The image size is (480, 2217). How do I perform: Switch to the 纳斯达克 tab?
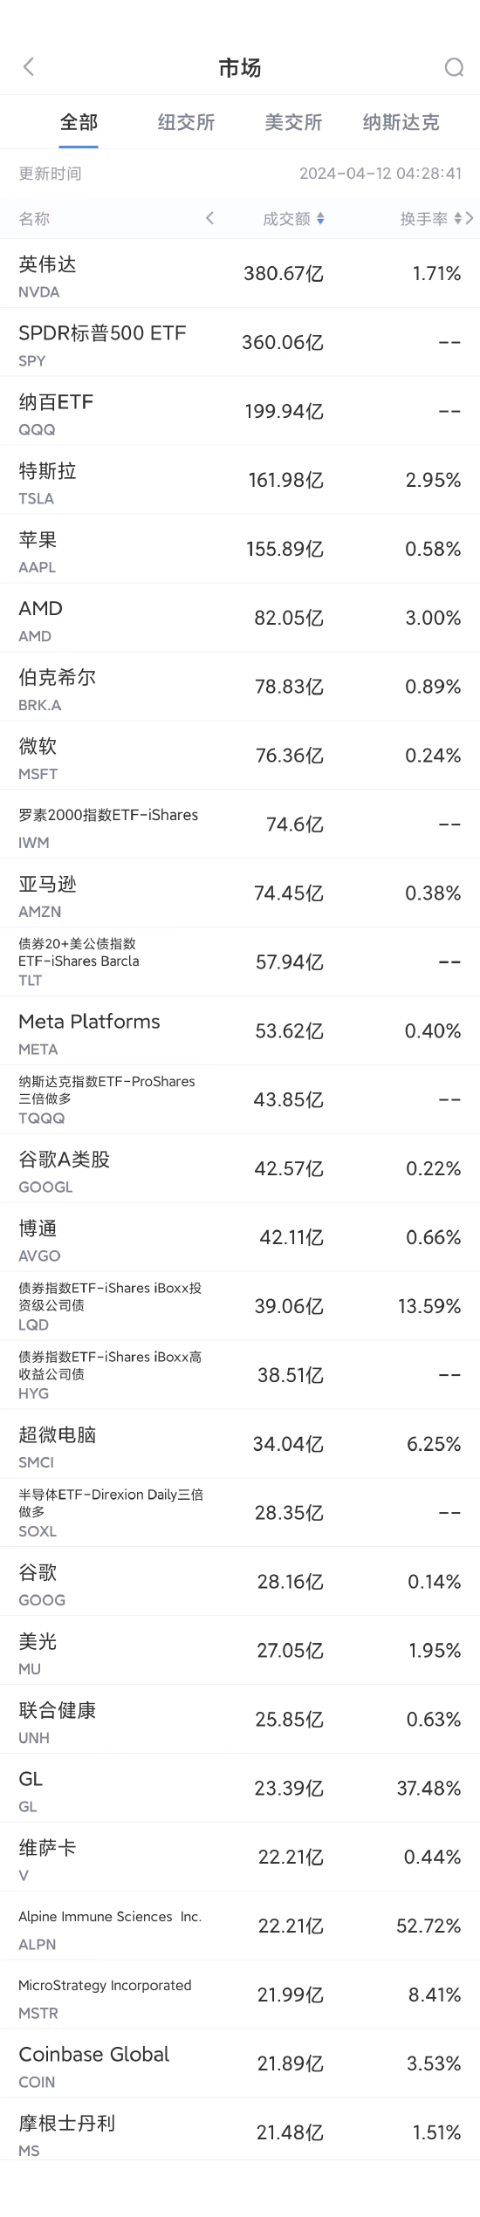pos(401,122)
